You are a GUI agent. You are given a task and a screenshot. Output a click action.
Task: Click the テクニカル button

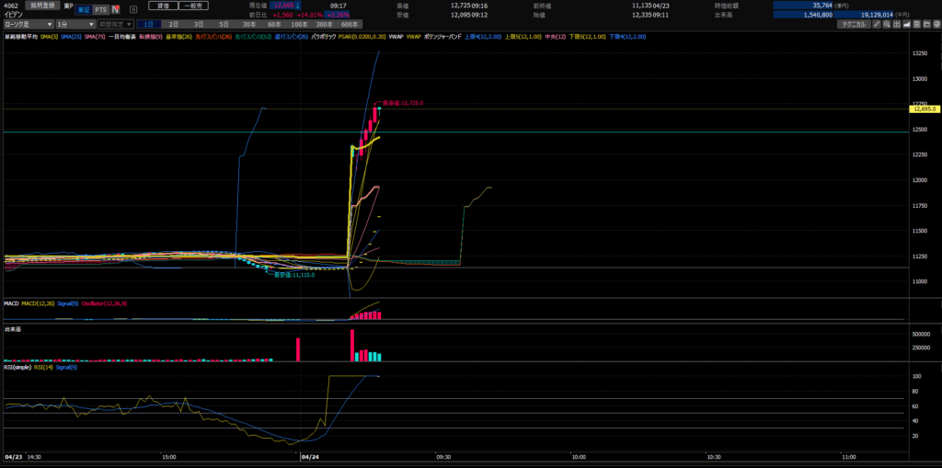click(x=853, y=24)
